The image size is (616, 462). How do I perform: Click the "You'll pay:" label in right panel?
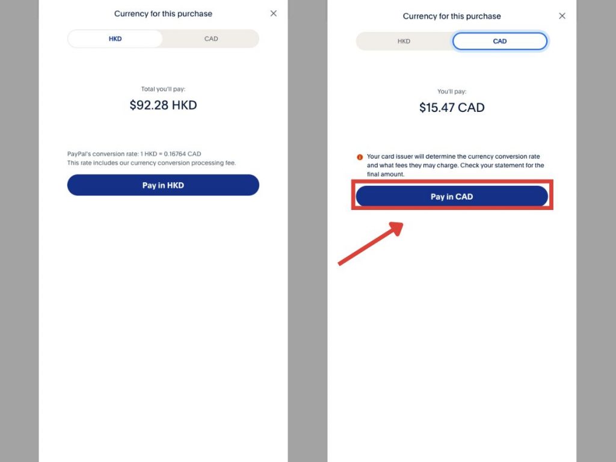[x=452, y=91]
